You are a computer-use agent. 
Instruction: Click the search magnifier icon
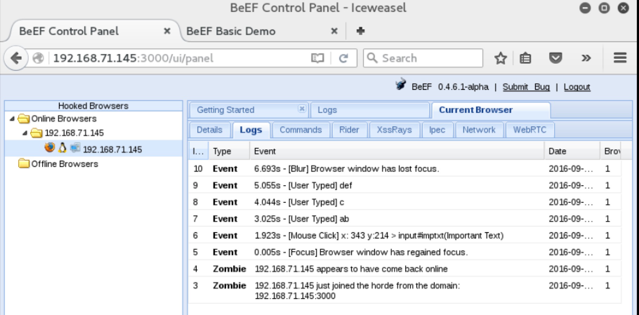[372, 58]
